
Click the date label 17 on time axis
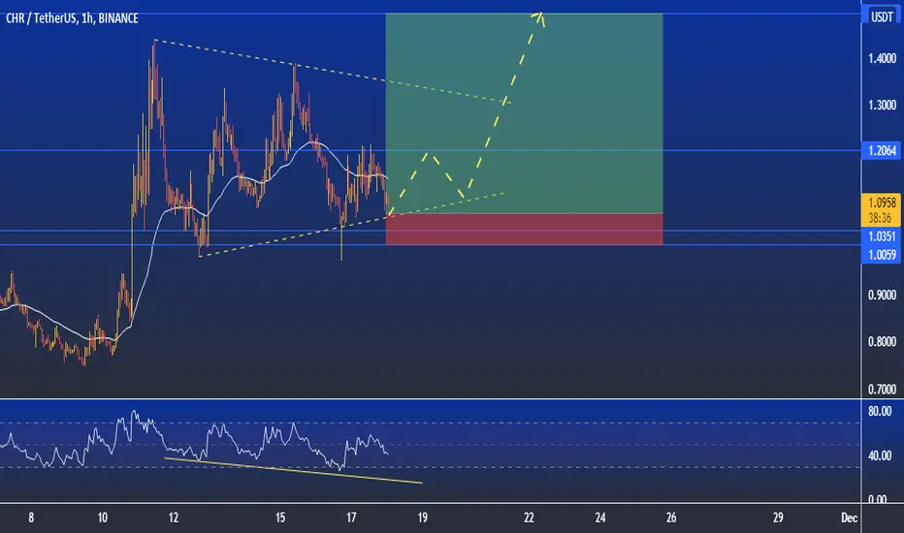coord(351,517)
